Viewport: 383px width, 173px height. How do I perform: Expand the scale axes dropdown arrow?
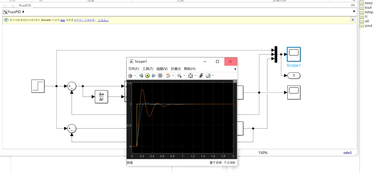[x=195, y=76]
